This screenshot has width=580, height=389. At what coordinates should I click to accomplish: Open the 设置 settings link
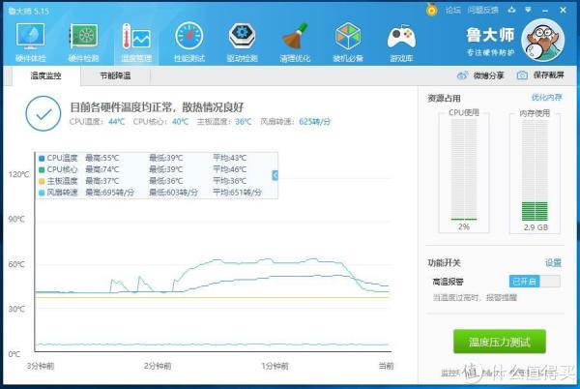(553, 263)
